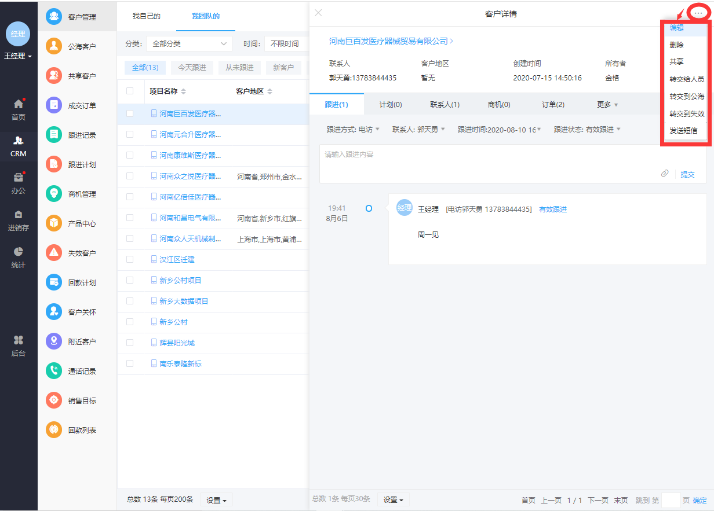The image size is (714, 511).
Task: Select CRM module in dark navigation
Action: click(19, 146)
